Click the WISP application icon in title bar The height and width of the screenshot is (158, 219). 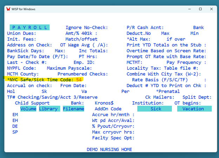coord(8,9)
